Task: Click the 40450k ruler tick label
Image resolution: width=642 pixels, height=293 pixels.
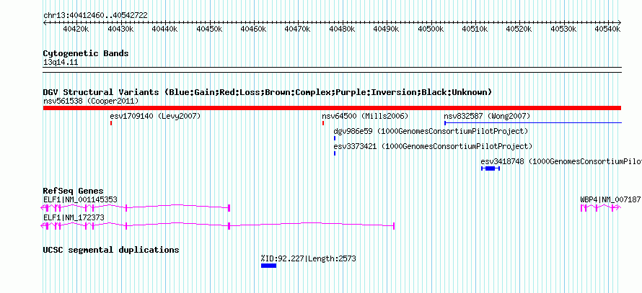Action: point(208,29)
